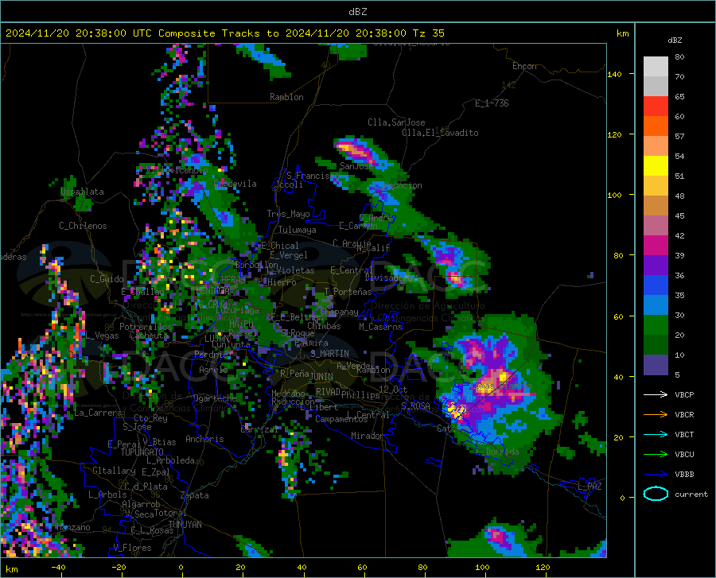This screenshot has height=578, width=716.
Task: Click the green VBCU arrow legend icon
Action: point(656,455)
